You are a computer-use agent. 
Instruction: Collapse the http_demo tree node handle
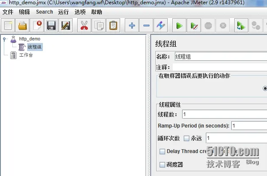[x=4, y=39]
